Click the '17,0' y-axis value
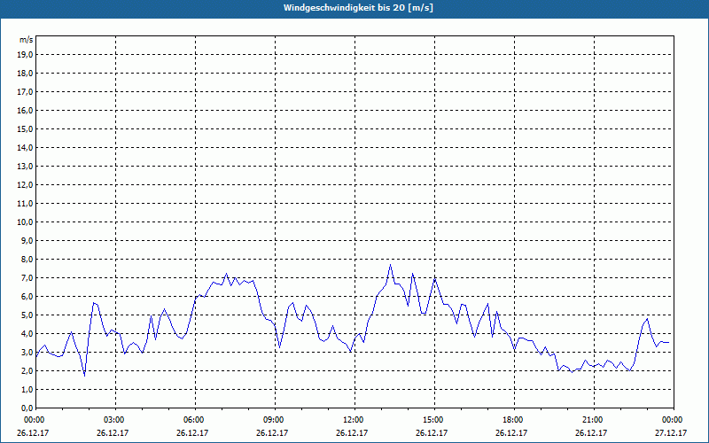The width and height of the screenshot is (709, 443). (x=25, y=92)
